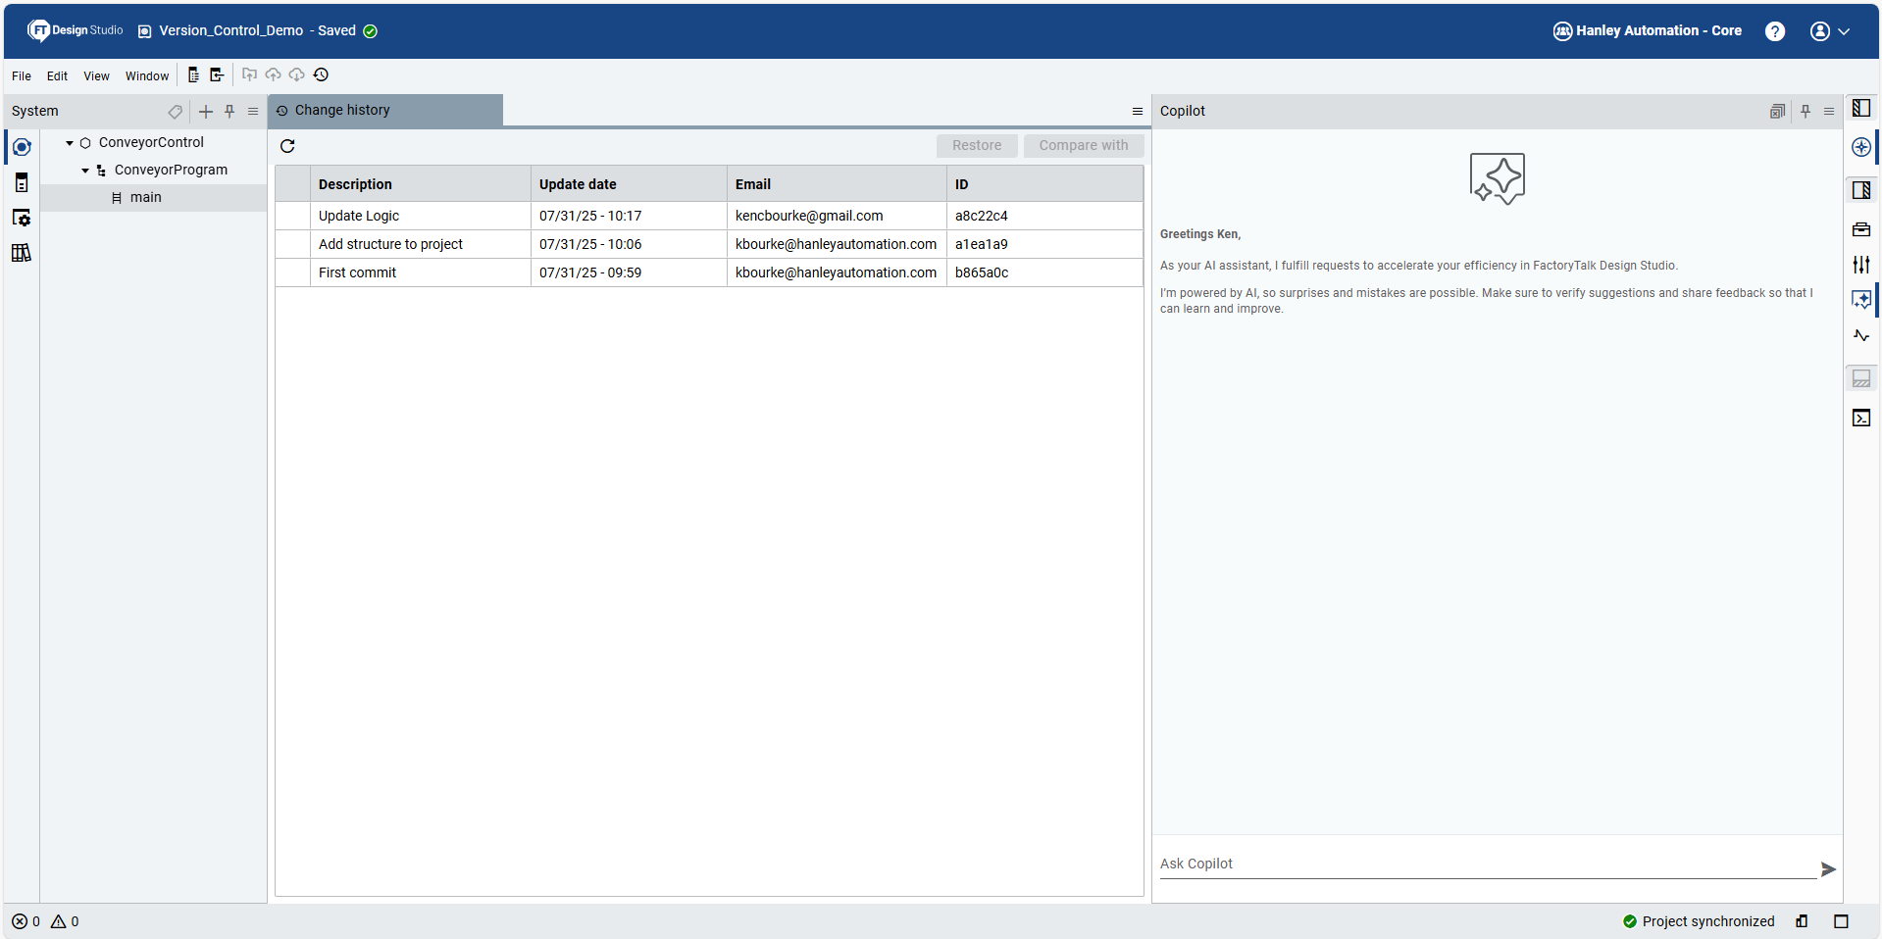Click the Compare with button
The image size is (1882, 939).
1084,145
